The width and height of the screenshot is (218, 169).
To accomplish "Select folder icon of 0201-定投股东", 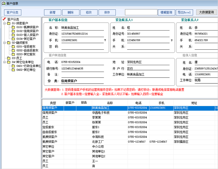I will (x=13, y=47).
